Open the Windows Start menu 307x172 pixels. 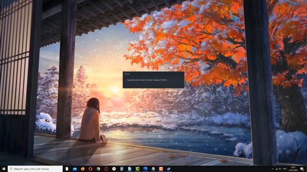(4, 169)
